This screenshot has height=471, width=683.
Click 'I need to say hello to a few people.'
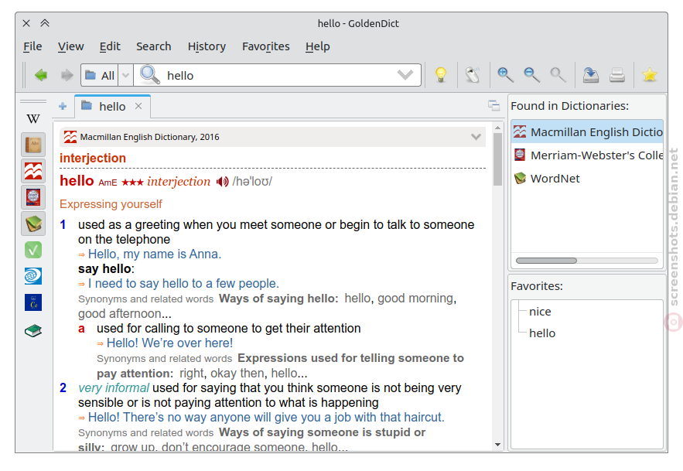pyautogui.click(x=183, y=284)
